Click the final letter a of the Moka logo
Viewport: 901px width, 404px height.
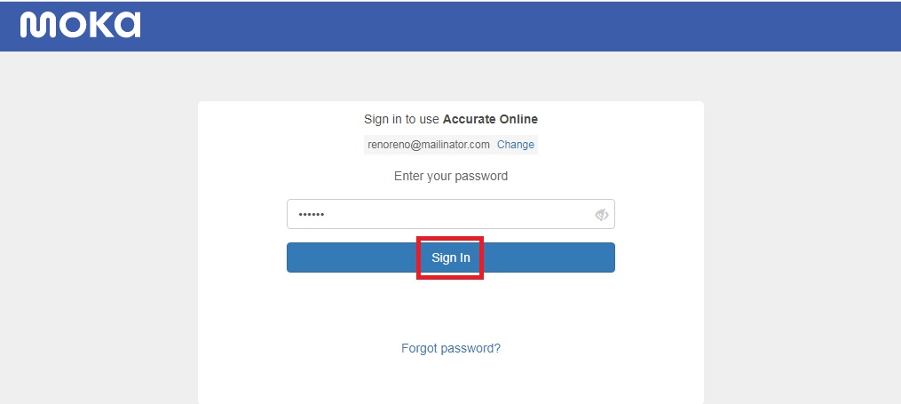pyautogui.click(x=128, y=25)
